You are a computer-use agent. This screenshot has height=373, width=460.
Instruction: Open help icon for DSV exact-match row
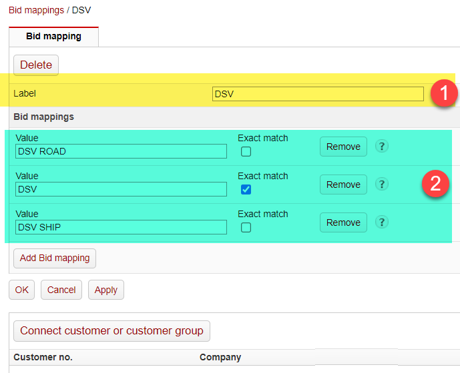click(x=382, y=184)
